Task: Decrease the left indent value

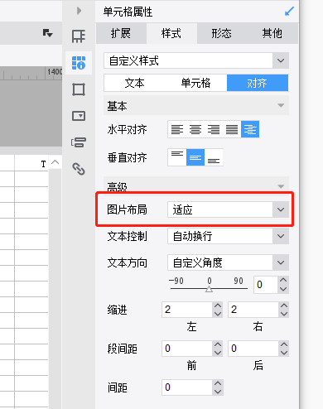Action: (218, 314)
